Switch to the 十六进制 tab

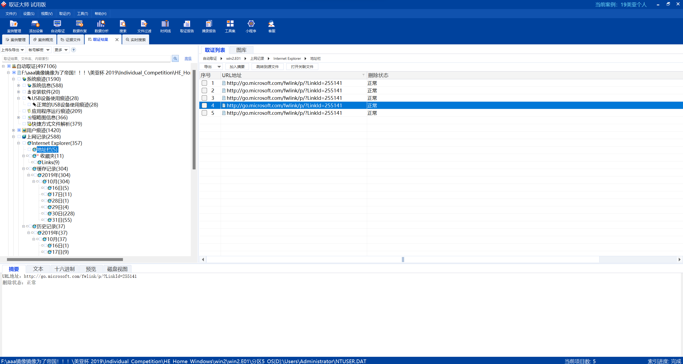pos(64,269)
